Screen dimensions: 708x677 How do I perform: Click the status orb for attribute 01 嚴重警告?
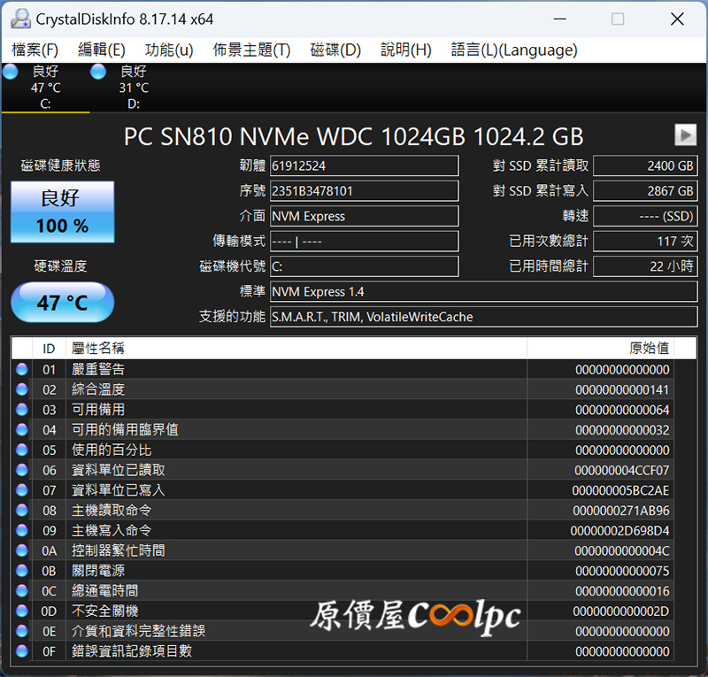coord(21,369)
